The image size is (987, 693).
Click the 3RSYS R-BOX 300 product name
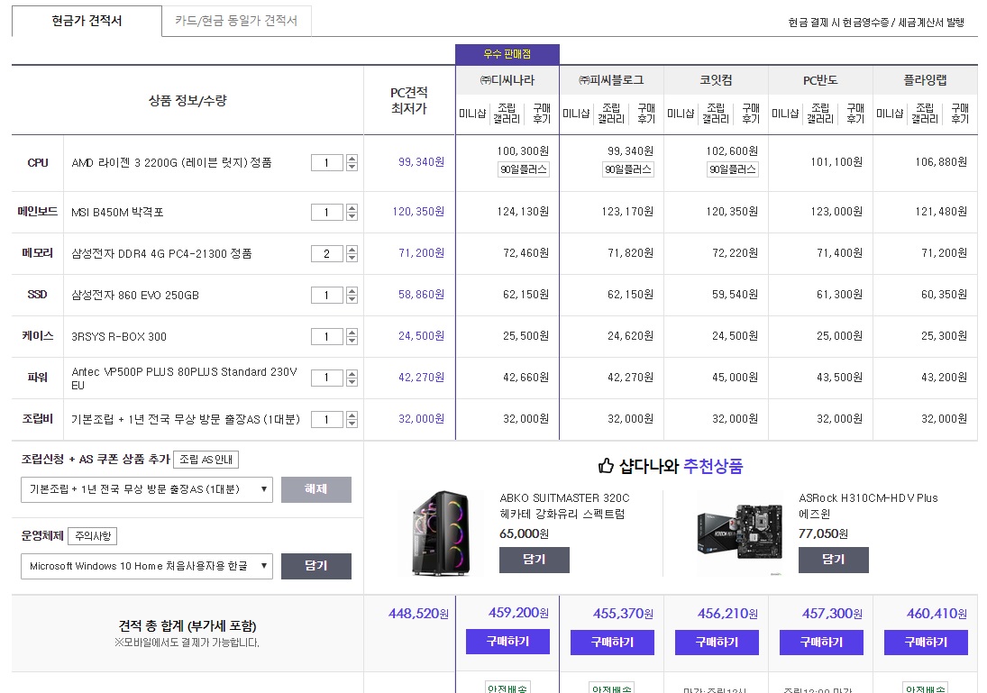point(119,337)
